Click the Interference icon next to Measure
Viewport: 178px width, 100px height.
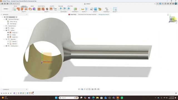[x=86, y=9]
